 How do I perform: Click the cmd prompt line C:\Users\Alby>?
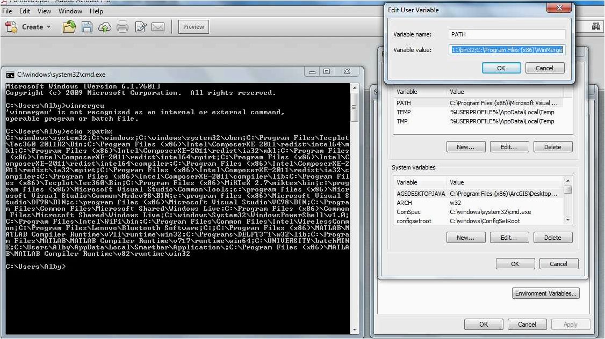pos(36,267)
